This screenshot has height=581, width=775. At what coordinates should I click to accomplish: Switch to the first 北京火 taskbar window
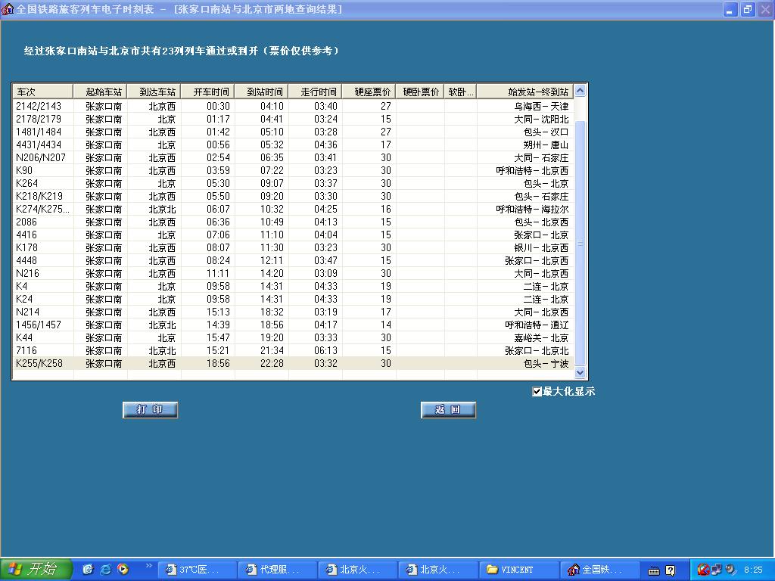pos(358,570)
